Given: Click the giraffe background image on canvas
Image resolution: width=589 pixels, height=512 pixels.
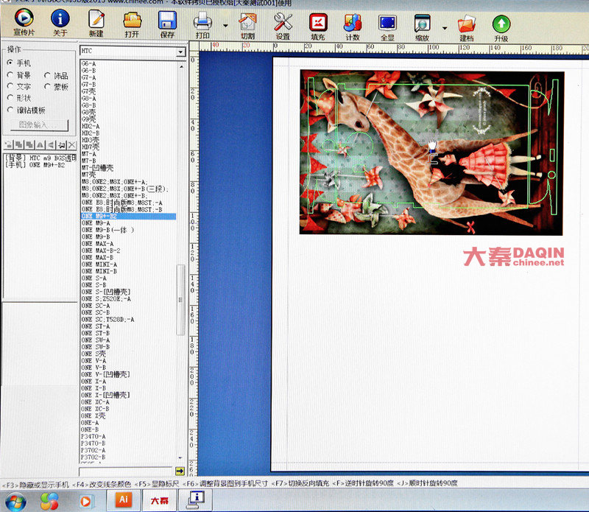Looking at the screenshot, I should point(431,152).
